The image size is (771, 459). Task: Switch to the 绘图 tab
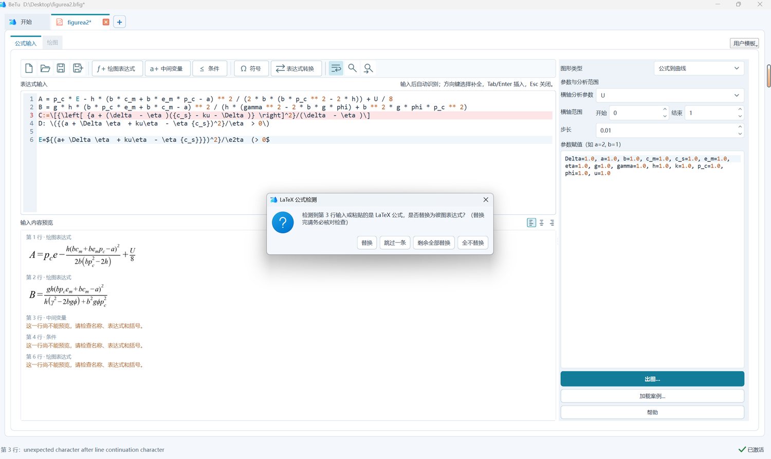pos(52,43)
